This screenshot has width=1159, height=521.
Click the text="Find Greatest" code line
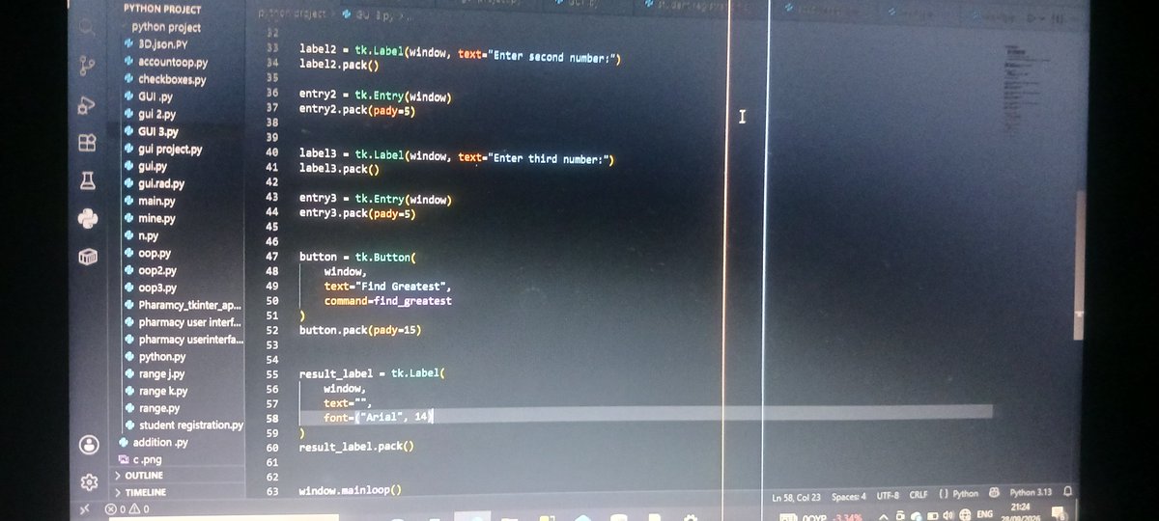(387, 287)
